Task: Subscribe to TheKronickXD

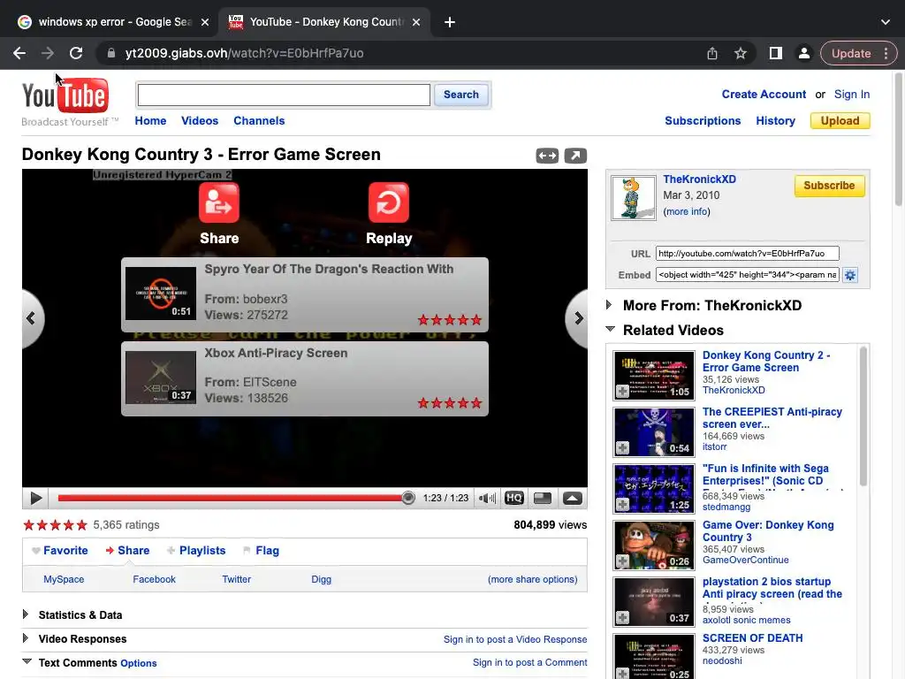Action: coord(829,186)
